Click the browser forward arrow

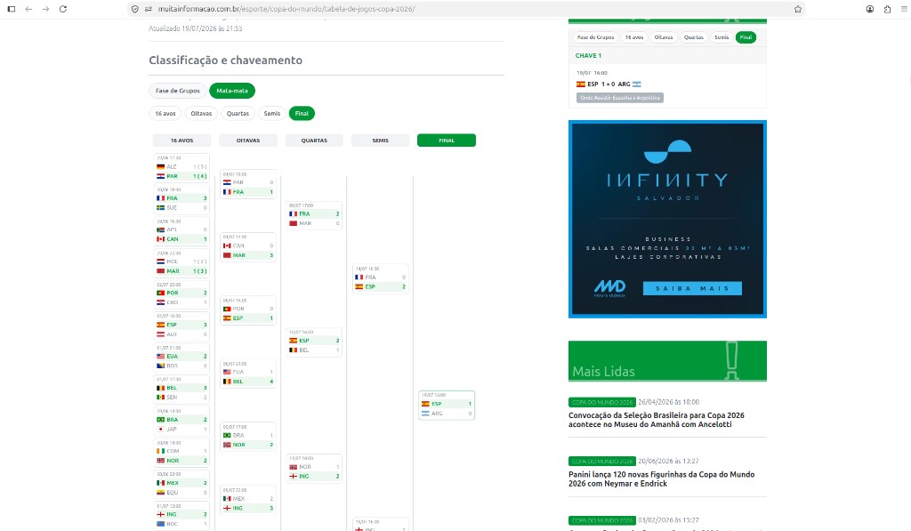click(x=46, y=9)
